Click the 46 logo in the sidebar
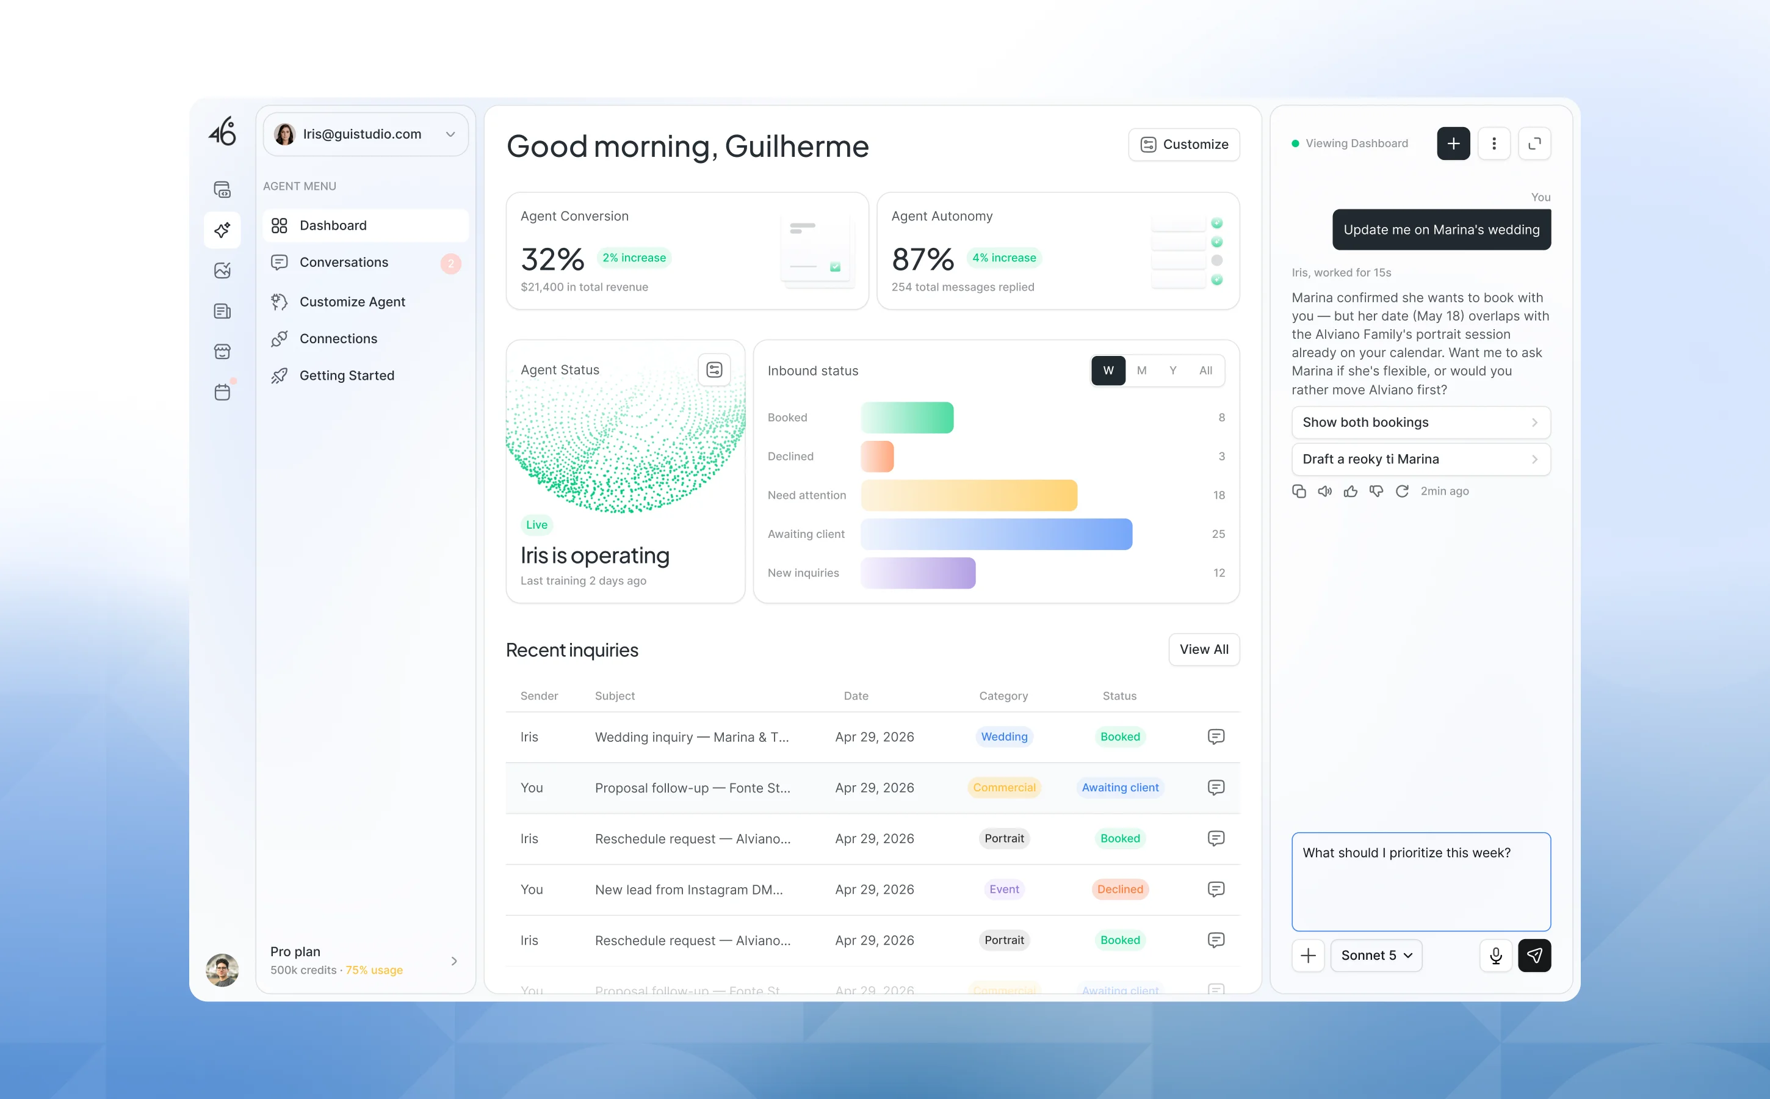Image resolution: width=1770 pixels, height=1099 pixels. coord(222,131)
